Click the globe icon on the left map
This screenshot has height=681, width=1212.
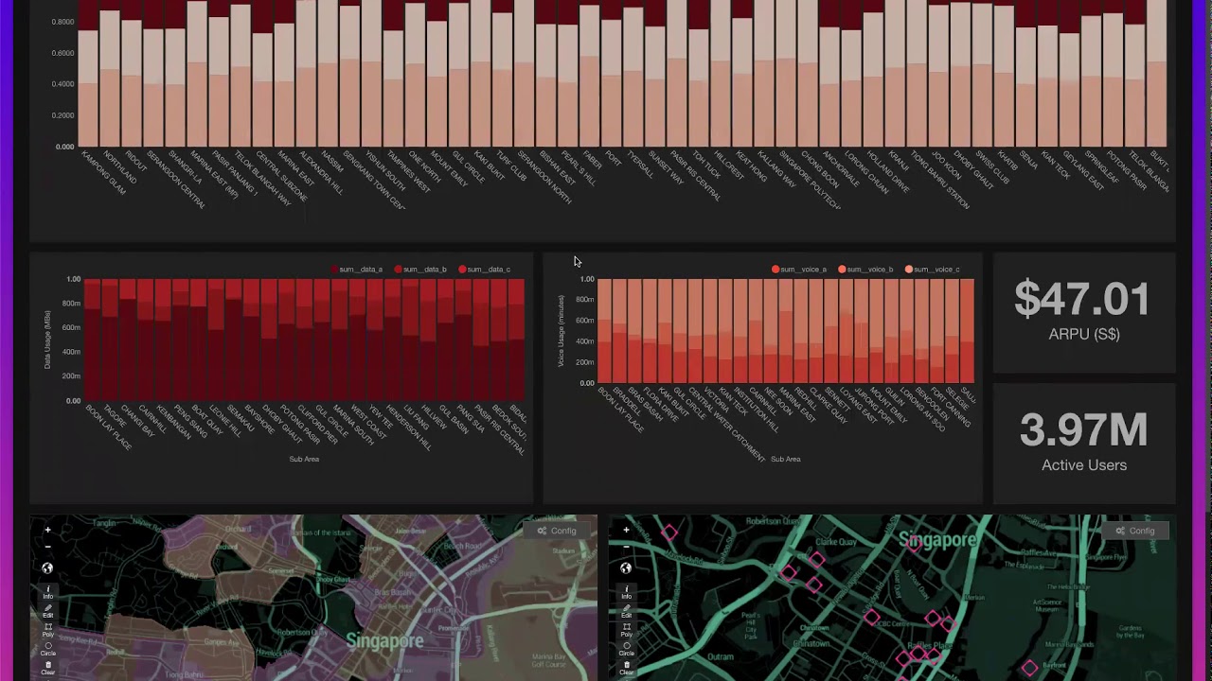point(46,567)
